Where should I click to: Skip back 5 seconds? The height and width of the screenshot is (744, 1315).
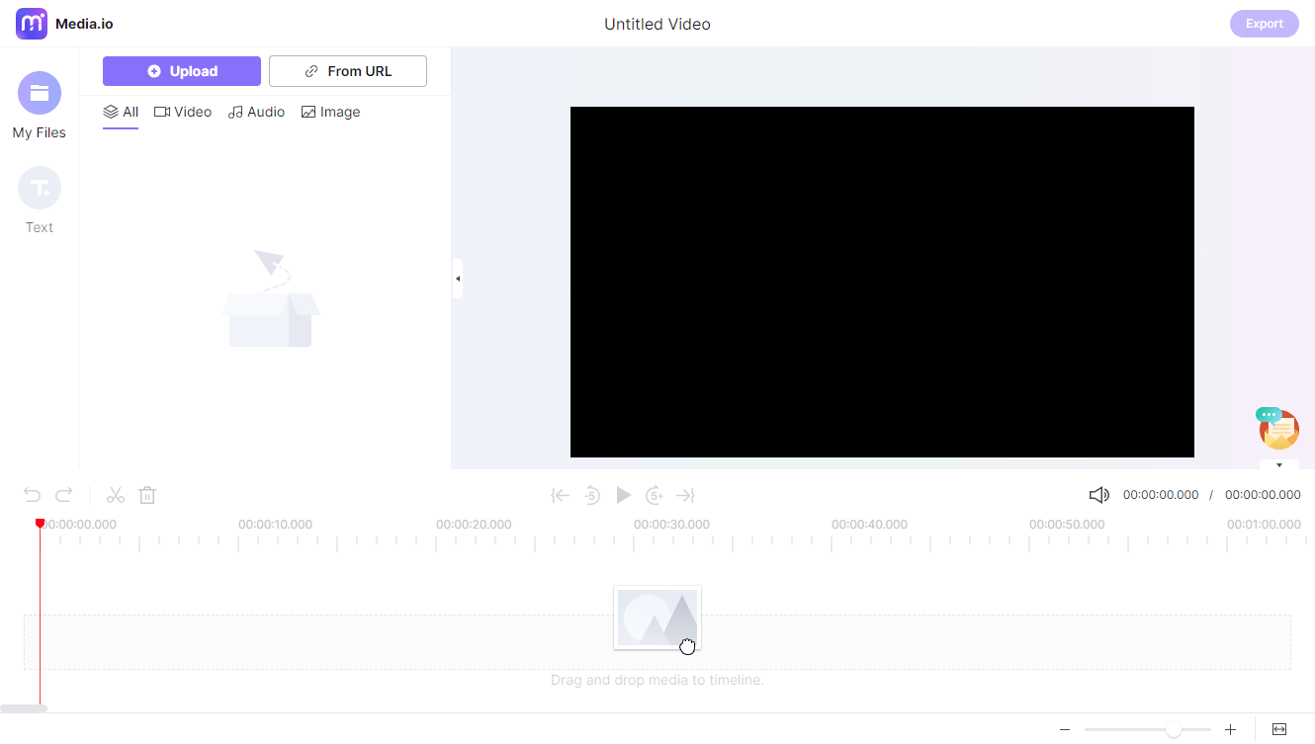[x=591, y=495]
